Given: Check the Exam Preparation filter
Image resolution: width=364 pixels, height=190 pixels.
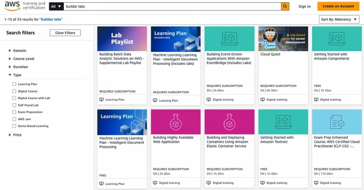Looking at the screenshot, I should (14, 112).
